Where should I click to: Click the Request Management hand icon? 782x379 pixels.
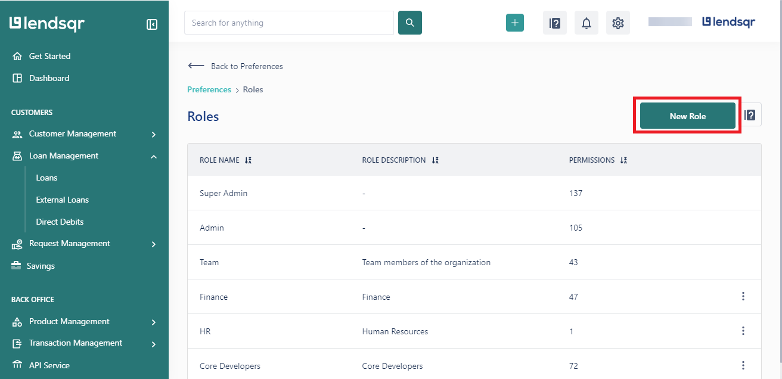coord(17,244)
